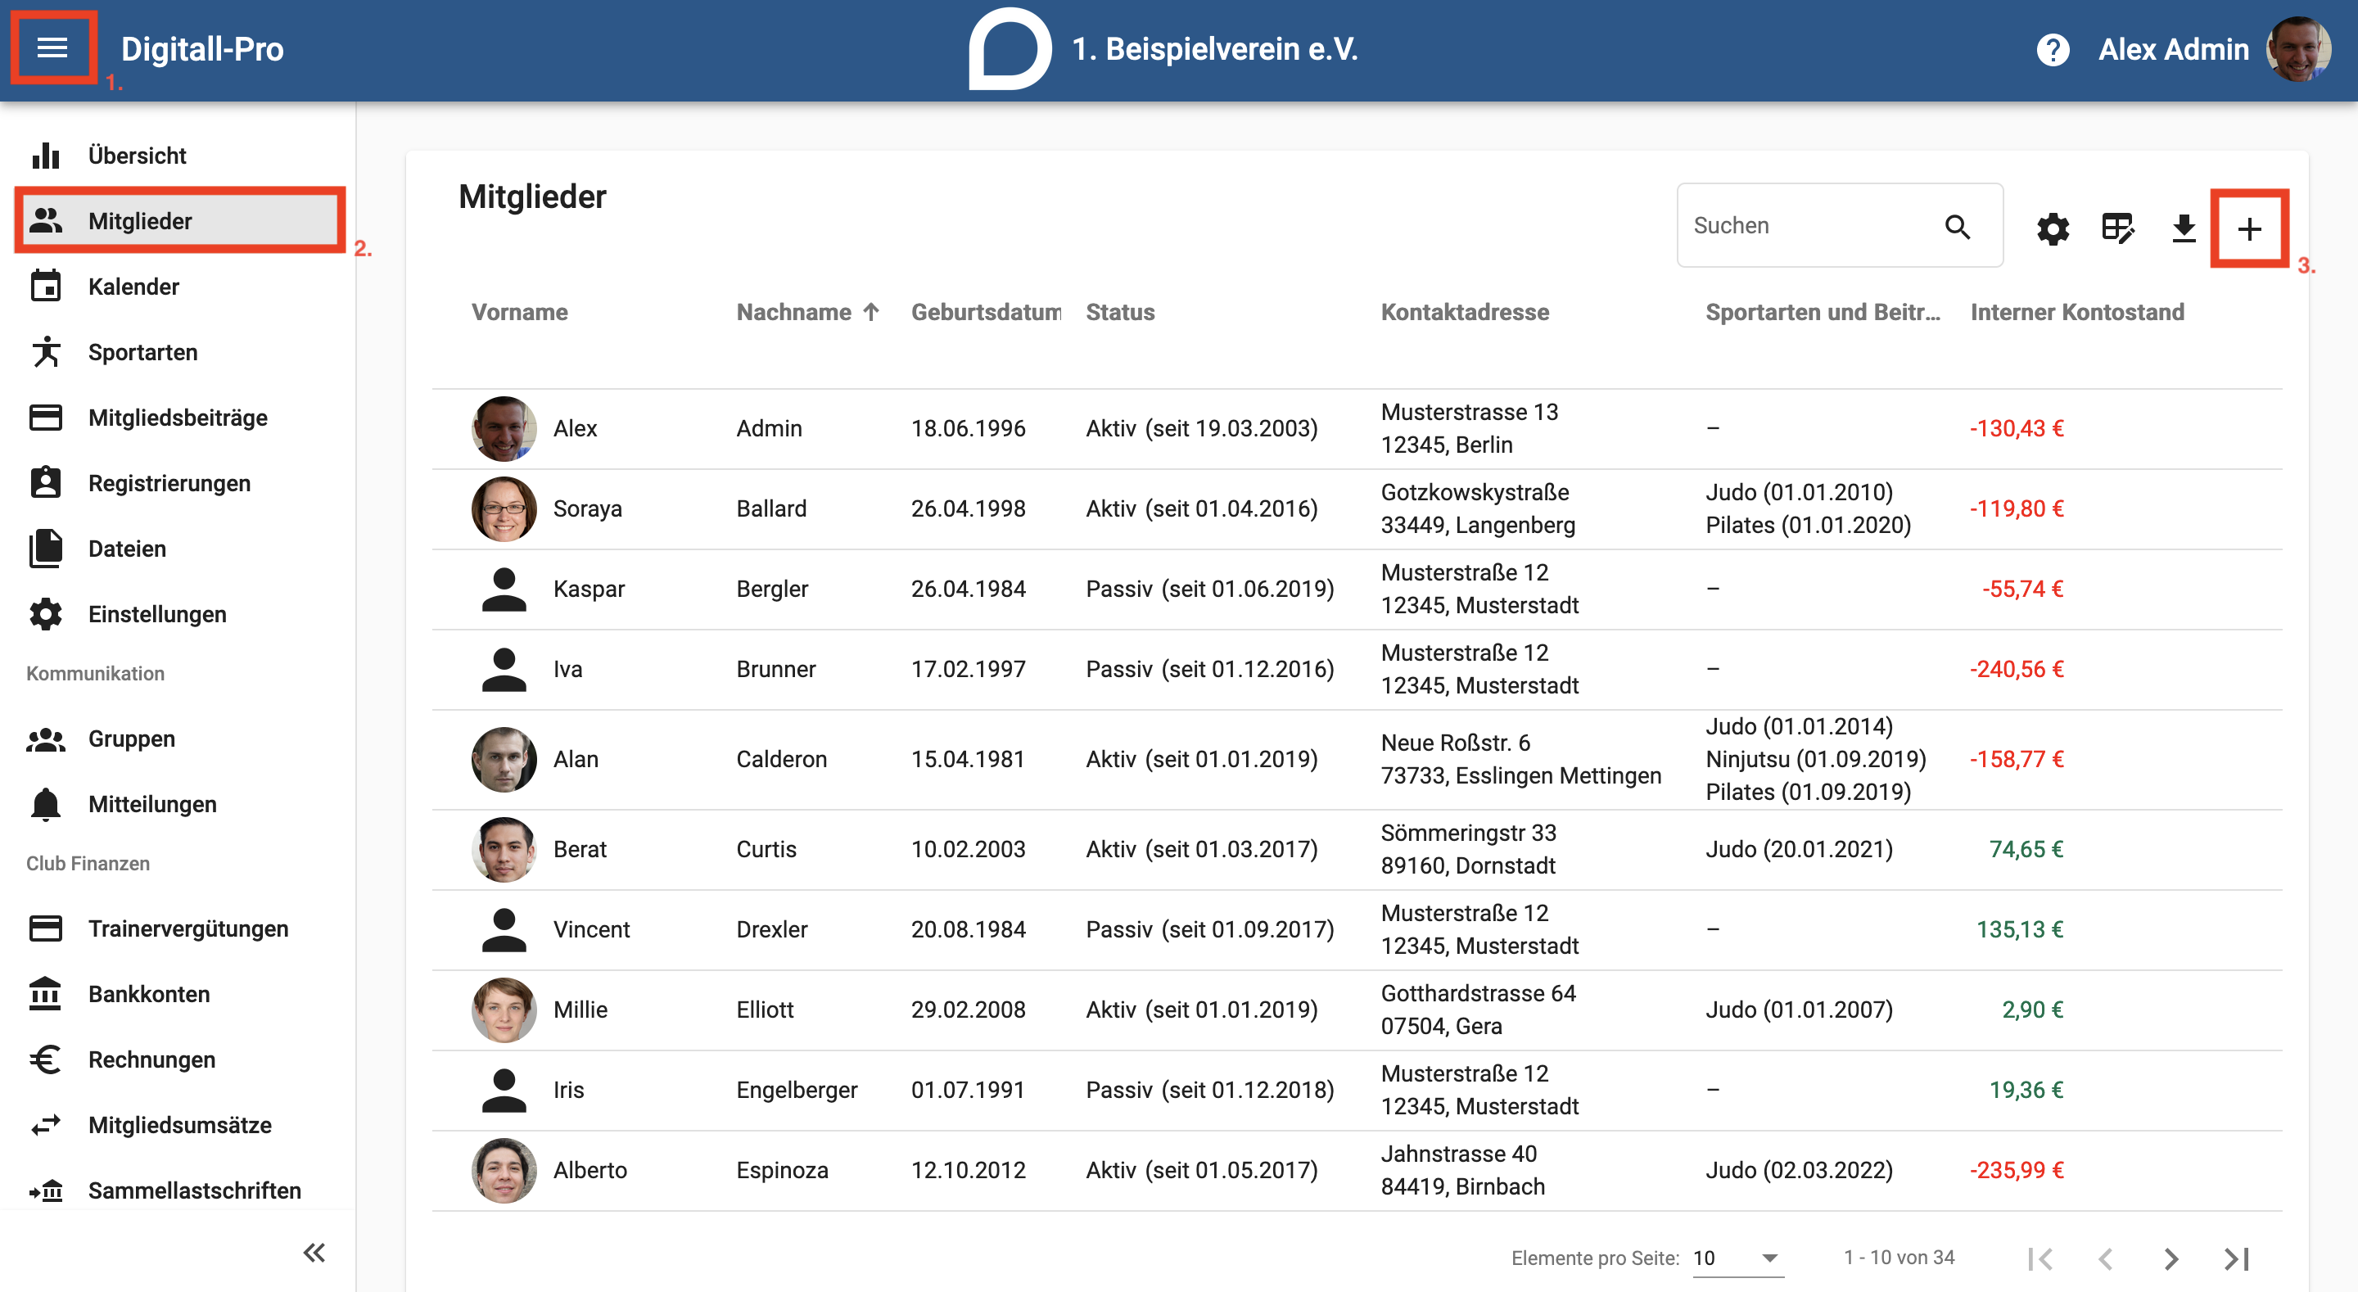Open Mitgliedsbeiträge page
The image size is (2358, 1292).
(178, 418)
